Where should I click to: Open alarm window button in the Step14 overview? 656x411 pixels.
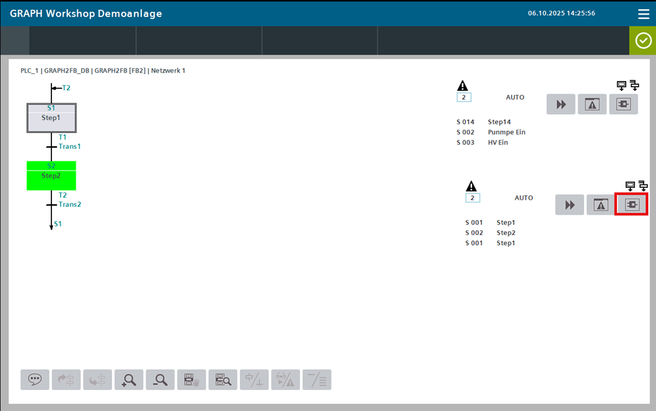point(592,104)
